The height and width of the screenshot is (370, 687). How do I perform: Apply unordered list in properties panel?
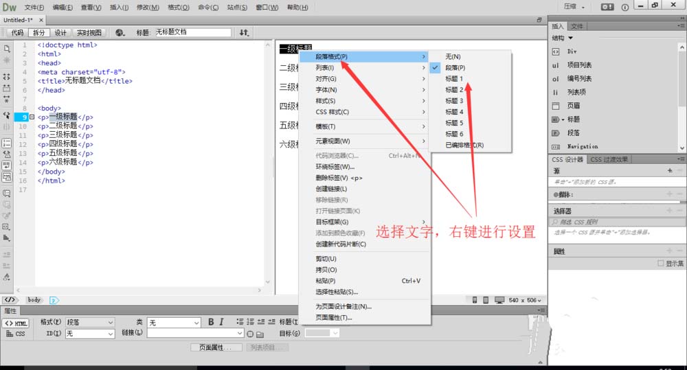coord(240,322)
